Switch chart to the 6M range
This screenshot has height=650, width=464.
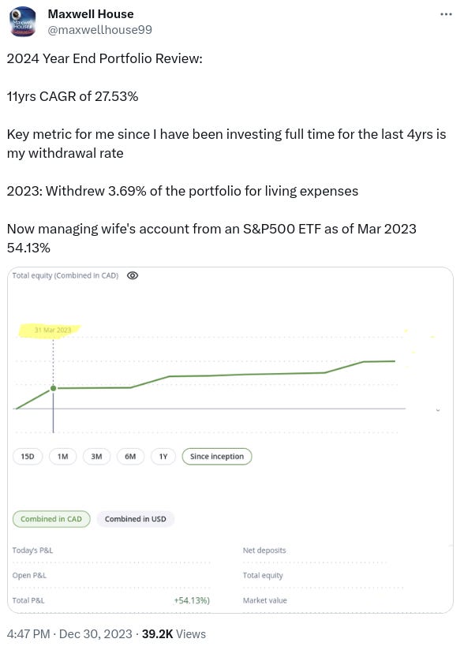pyautogui.click(x=130, y=457)
